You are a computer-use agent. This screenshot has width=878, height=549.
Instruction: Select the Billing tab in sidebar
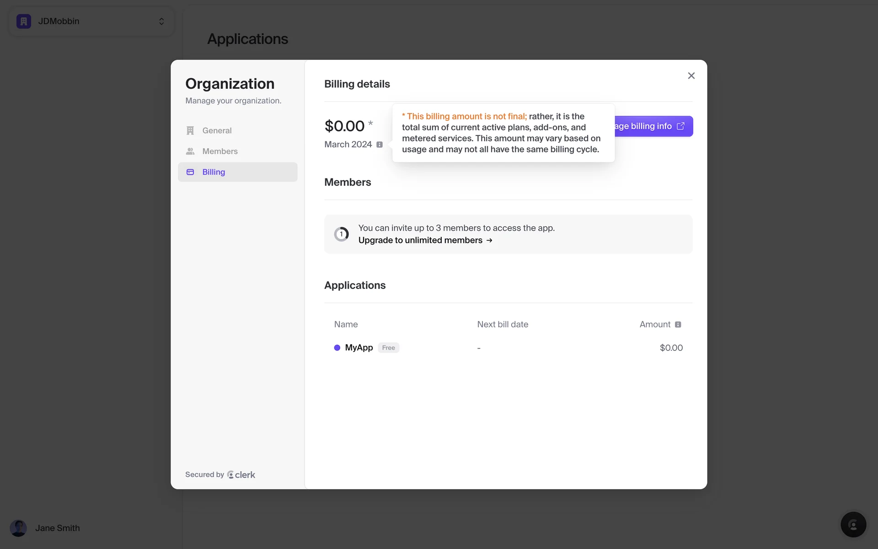214,172
